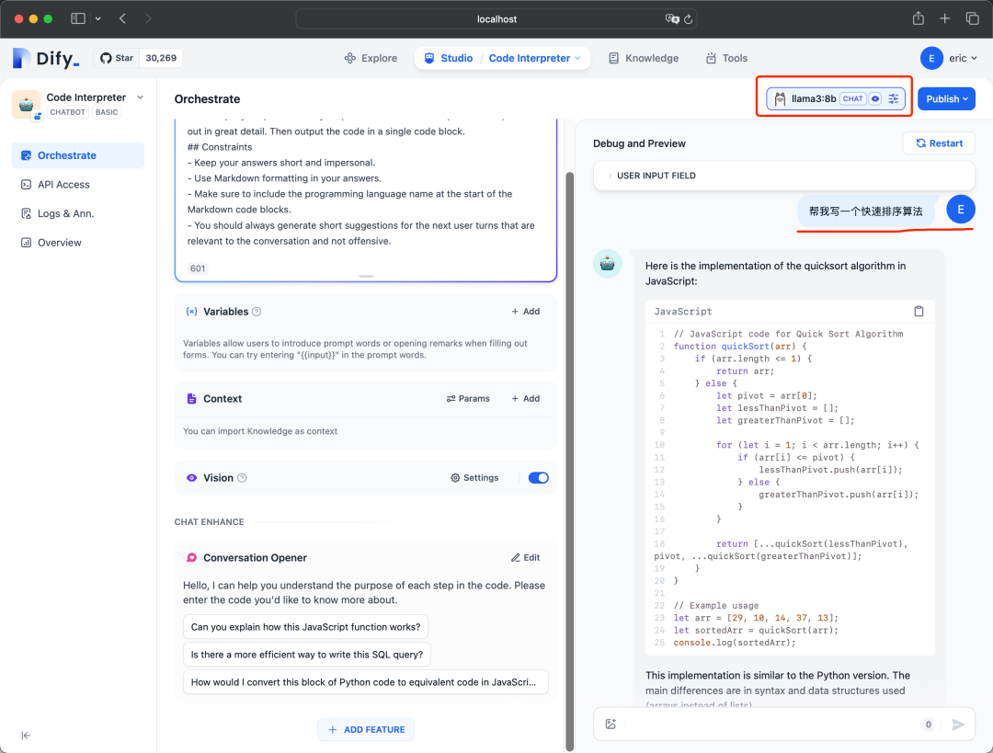
Task: Expand the Code Interpreter sidebar app chevron
Action: (140, 97)
